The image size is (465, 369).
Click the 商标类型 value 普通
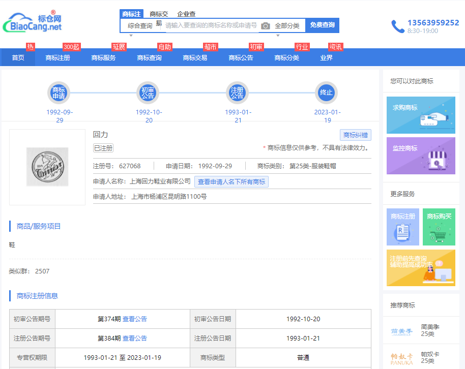click(303, 357)
